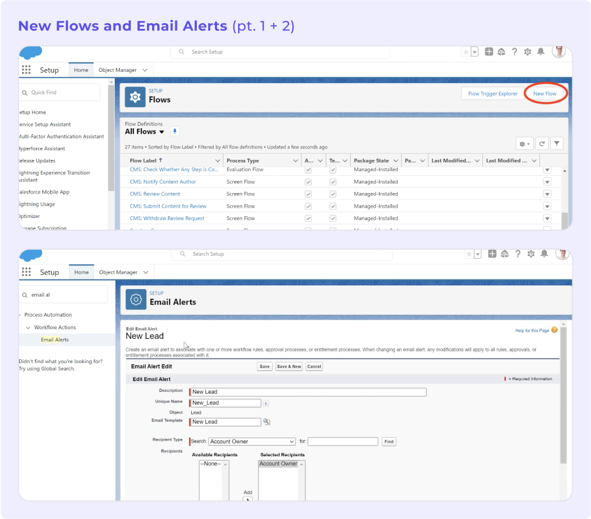
Task: Select Object Manager tab on Flows page
Action: (x=118, y=70)
